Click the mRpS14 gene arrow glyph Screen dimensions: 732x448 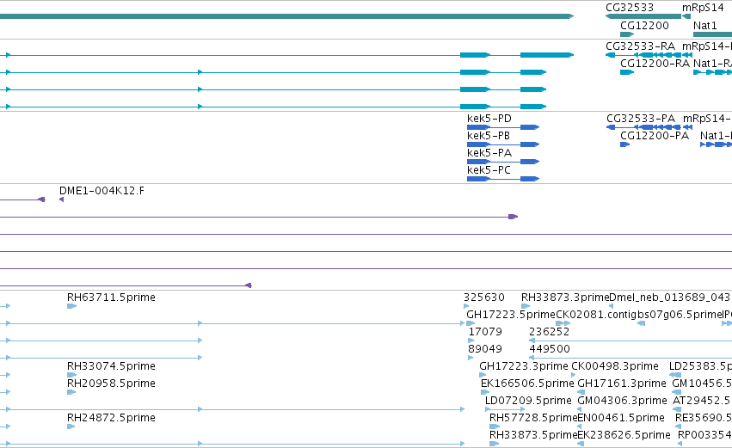[686, 16]
